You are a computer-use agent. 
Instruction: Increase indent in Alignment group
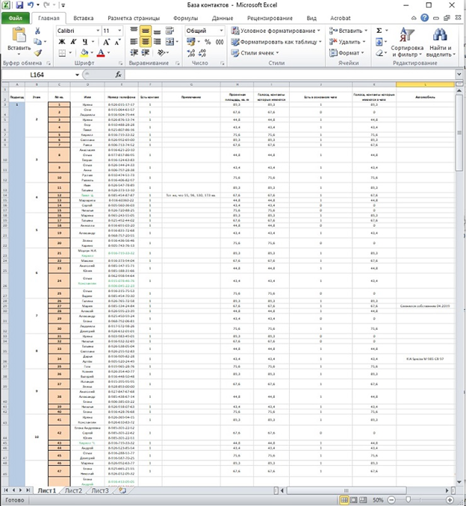coord(146,52)
